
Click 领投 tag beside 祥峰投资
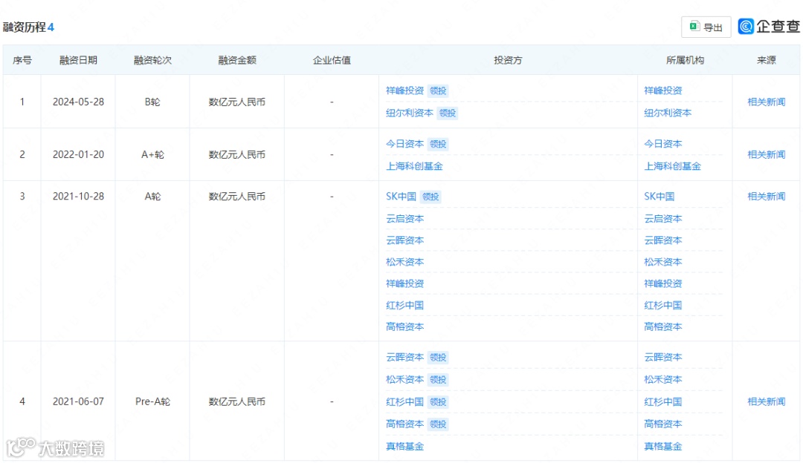[x=438, y=91]
